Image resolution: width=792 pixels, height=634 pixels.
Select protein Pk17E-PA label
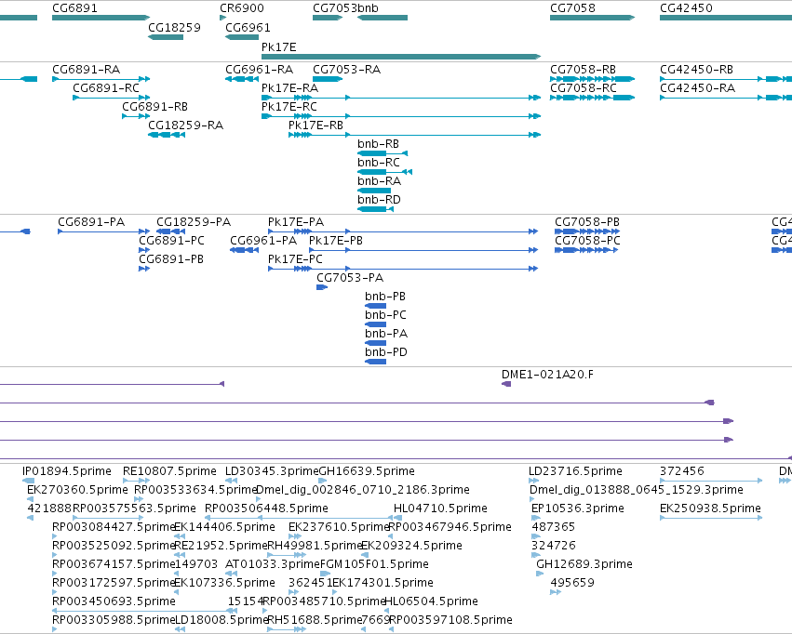(296, 222)
